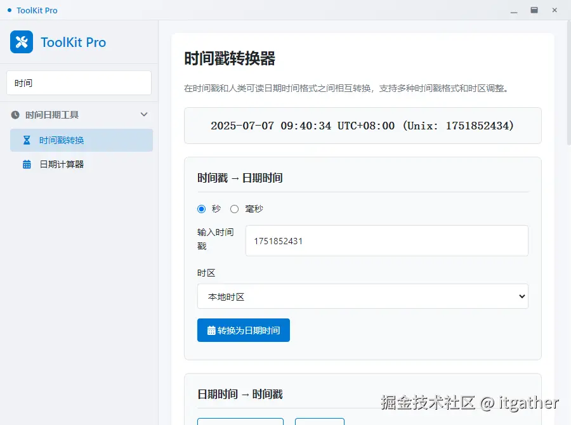
Task: Click the calendar icon inside 转换为日期时间 button
Action: coord(211,330)
